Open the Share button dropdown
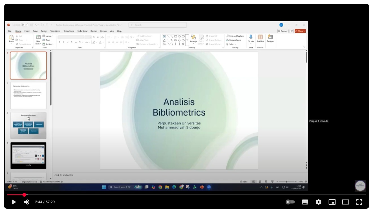The width and height of the screenshot is (373, 211). pyautogui.click(x=300, y=31)
